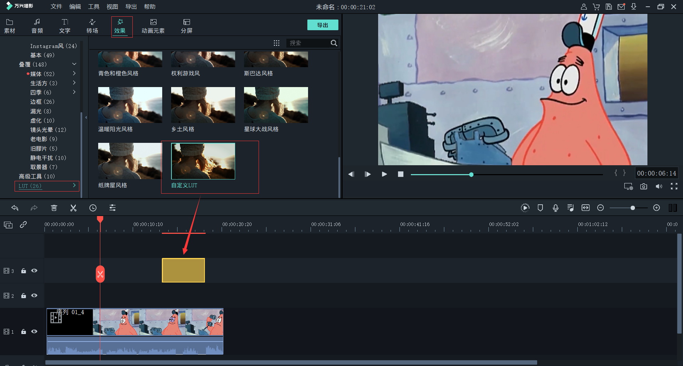Expand the 四季 (6) subcategory

(x=74, y=92)
